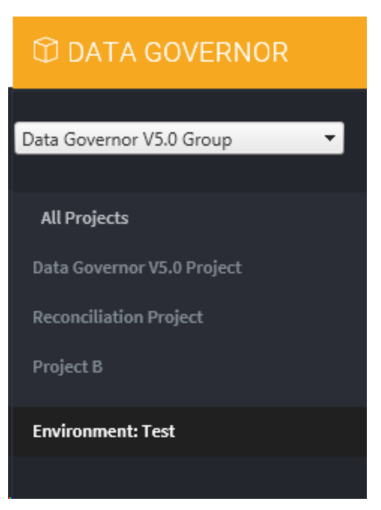Open the Data Governor V5.0 Group dropdown

pos(179,138)
